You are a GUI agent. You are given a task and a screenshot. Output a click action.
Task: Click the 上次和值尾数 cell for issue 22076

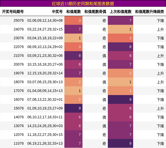120,47
